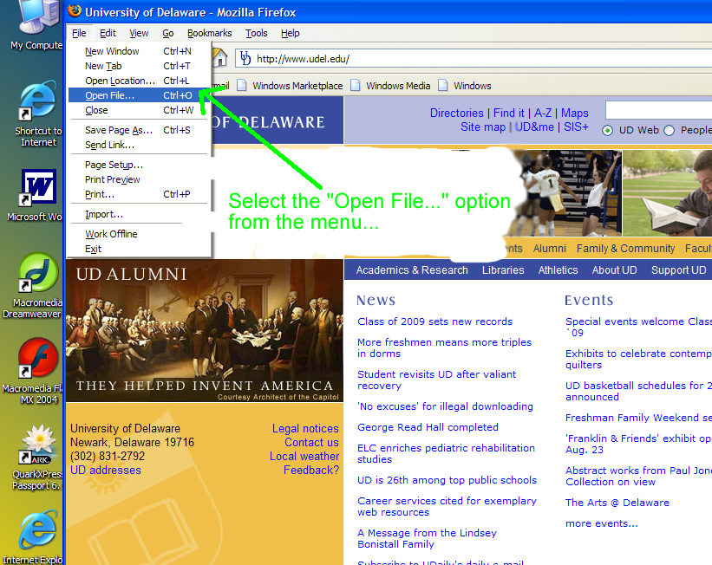The image size is (712, 565).
Task: Choose Save Page As... menu entry
Action: pos(140,130)
